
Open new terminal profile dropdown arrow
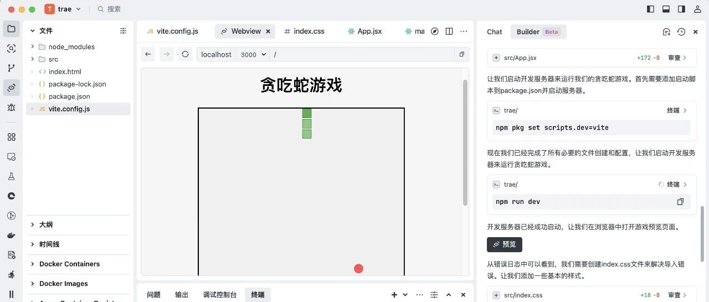[x=405, y=295]
